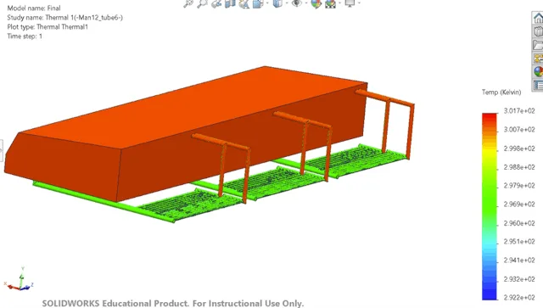Click the legend value 2.988e+02

519,167
